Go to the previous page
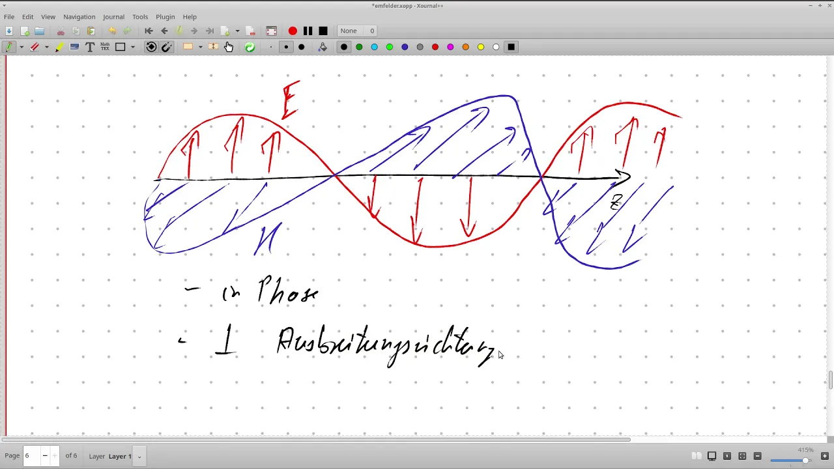The image size is (834, 469). click(x=164, y=31)
